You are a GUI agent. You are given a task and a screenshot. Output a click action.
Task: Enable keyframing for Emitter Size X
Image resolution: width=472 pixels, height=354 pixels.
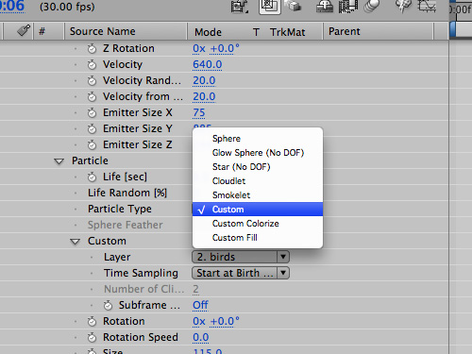[92, 112]
